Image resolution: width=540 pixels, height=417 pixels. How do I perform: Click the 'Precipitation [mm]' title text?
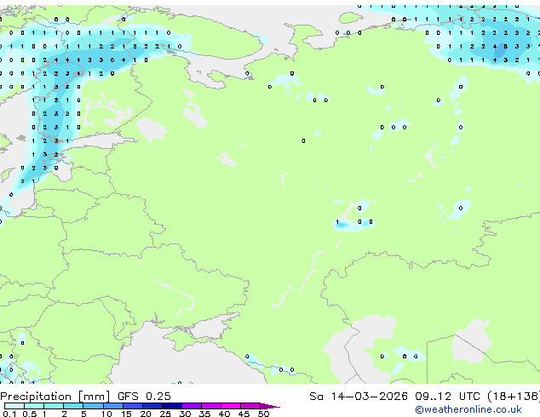pos(55,397)
